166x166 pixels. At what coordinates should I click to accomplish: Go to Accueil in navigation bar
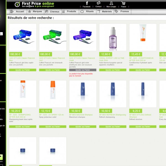coord(17,12)
